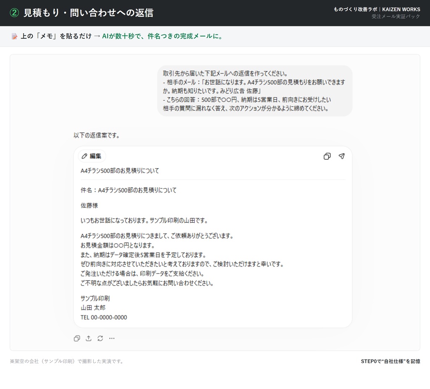Send the draft with paper plane icon

341,156
